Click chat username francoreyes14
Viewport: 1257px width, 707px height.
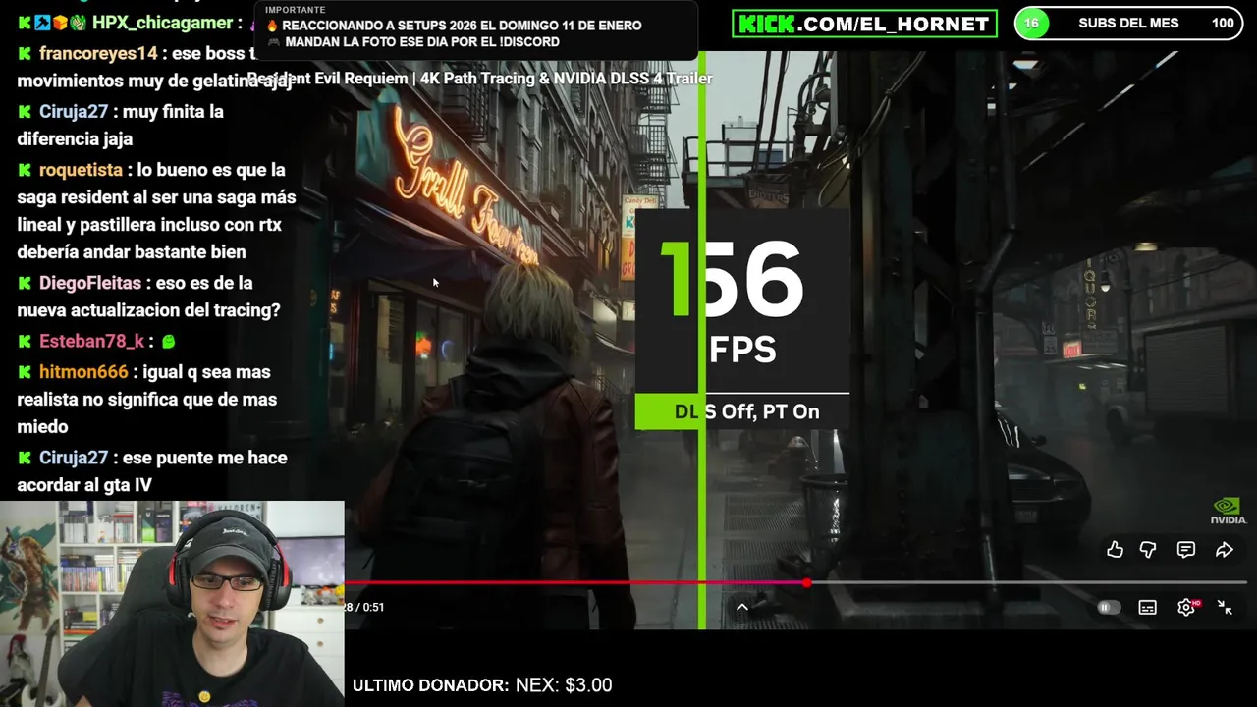(98, 54)
